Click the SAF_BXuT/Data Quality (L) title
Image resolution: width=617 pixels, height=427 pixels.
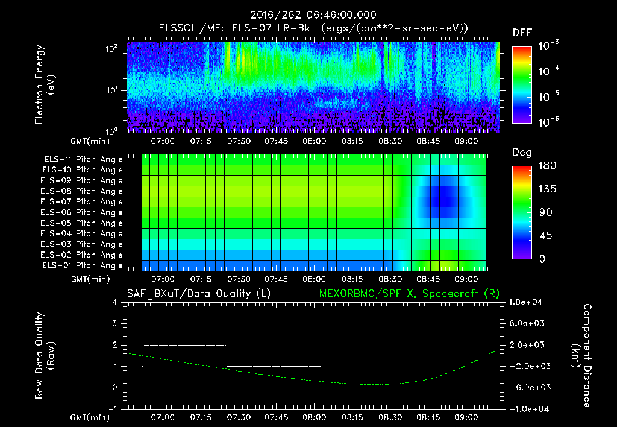199,294
